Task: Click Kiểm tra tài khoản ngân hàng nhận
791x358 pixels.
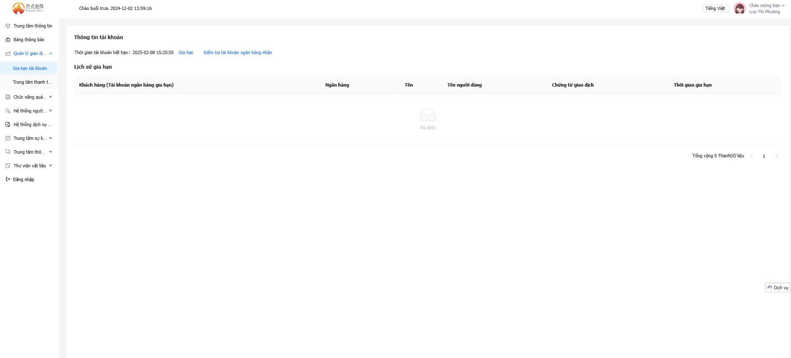Action: (237, 52)
